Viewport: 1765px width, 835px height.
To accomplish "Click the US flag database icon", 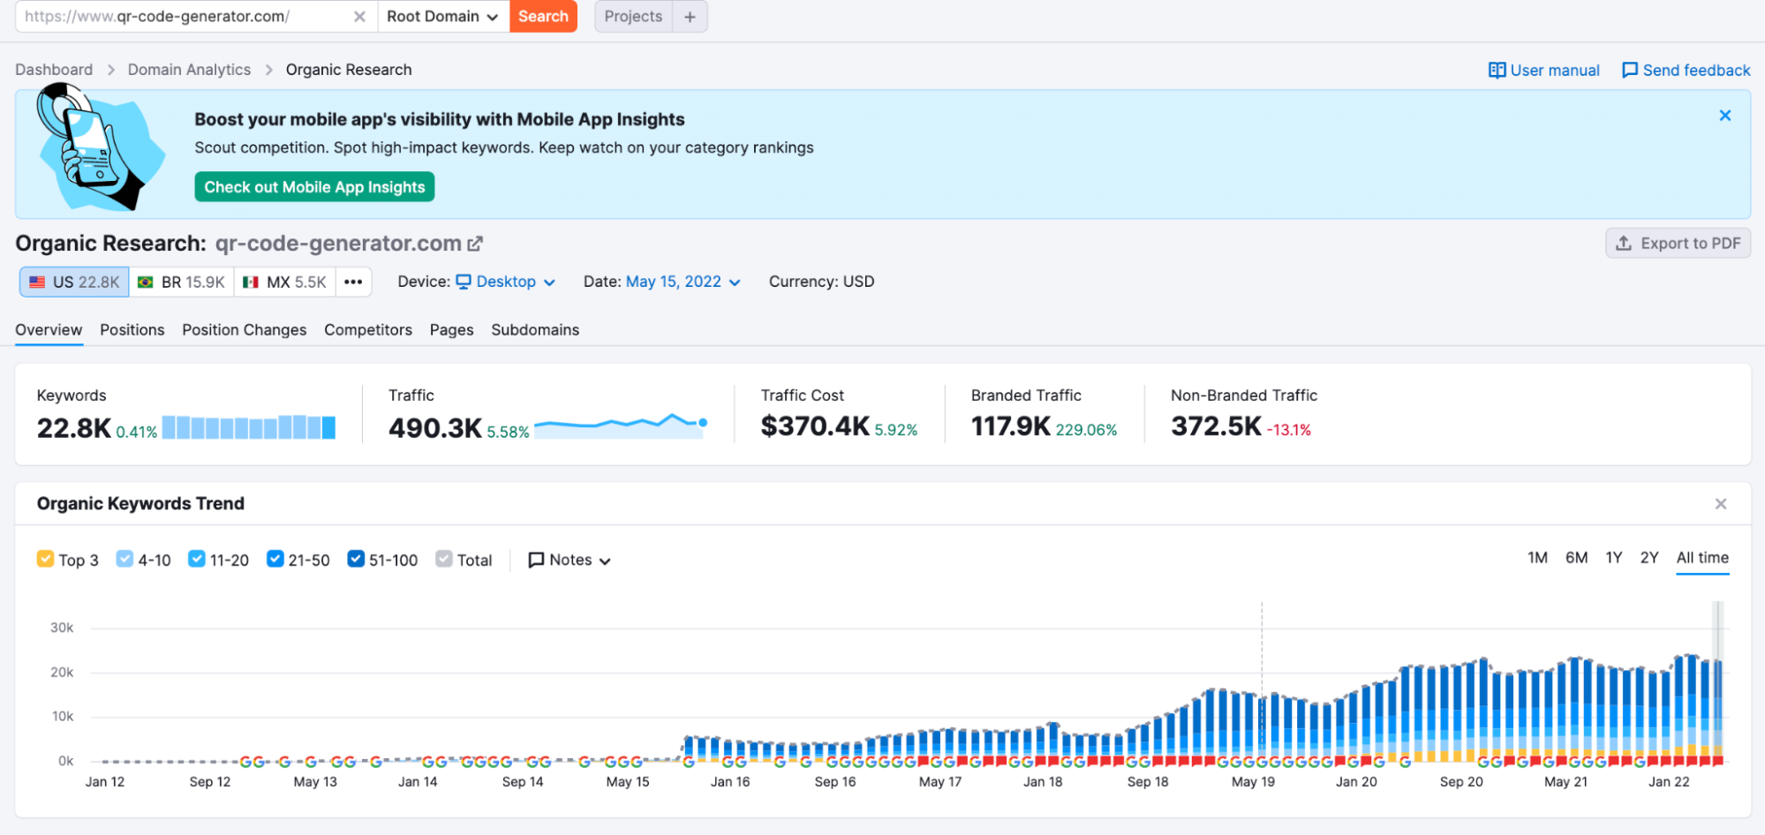I will (37, 282).
